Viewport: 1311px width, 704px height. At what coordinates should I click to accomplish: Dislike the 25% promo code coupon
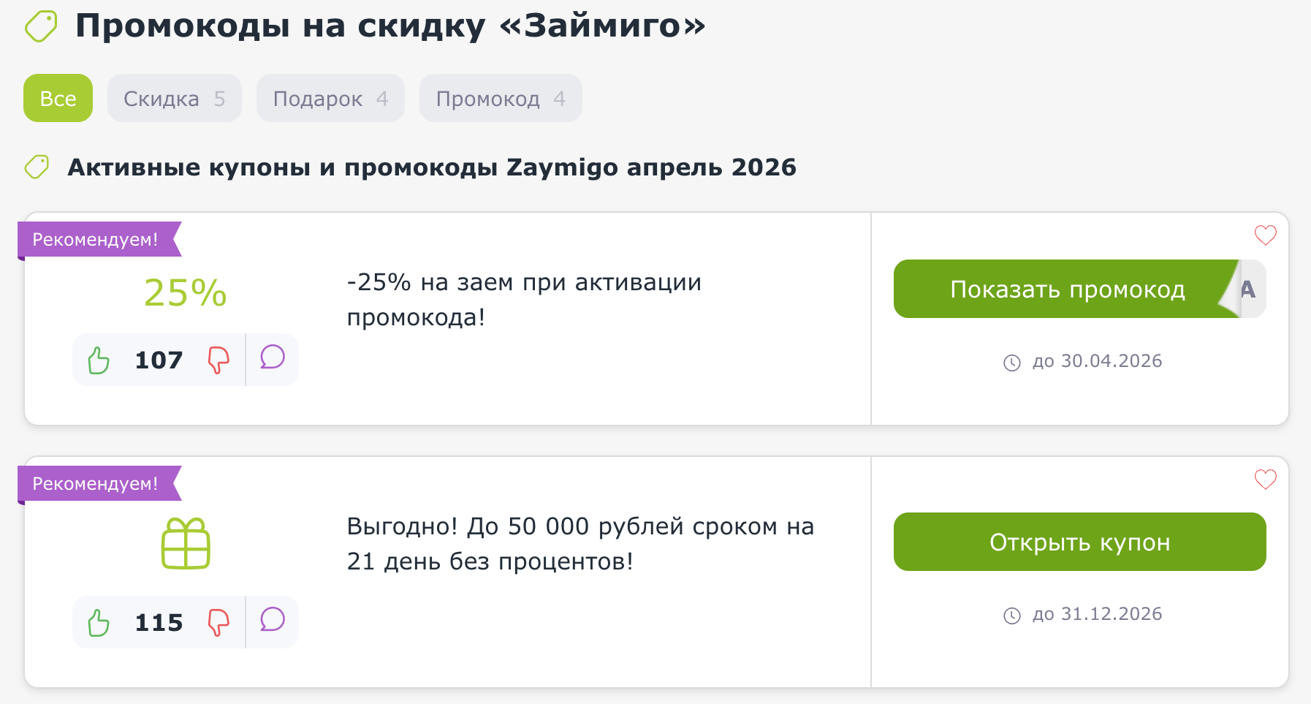click(218, 359)
